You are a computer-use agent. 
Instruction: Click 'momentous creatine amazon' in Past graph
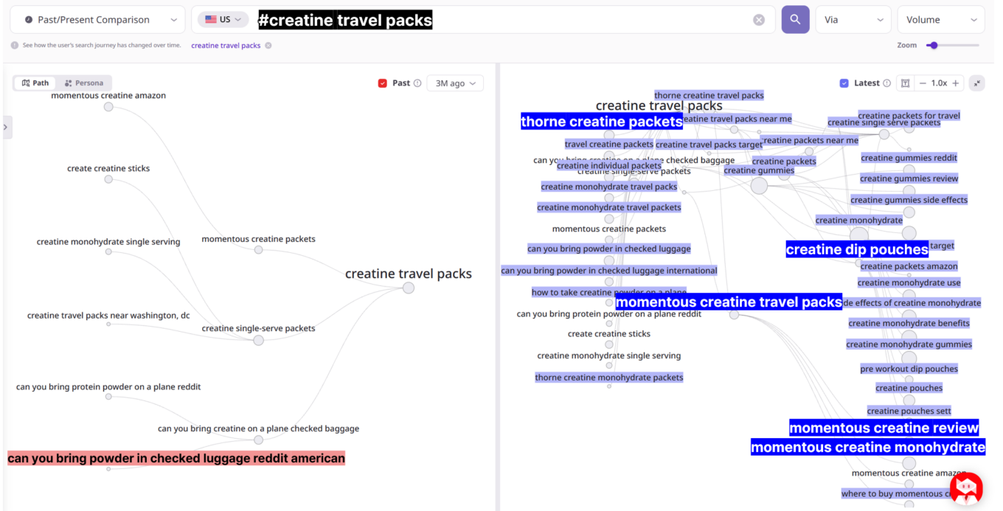pos(108,96)
